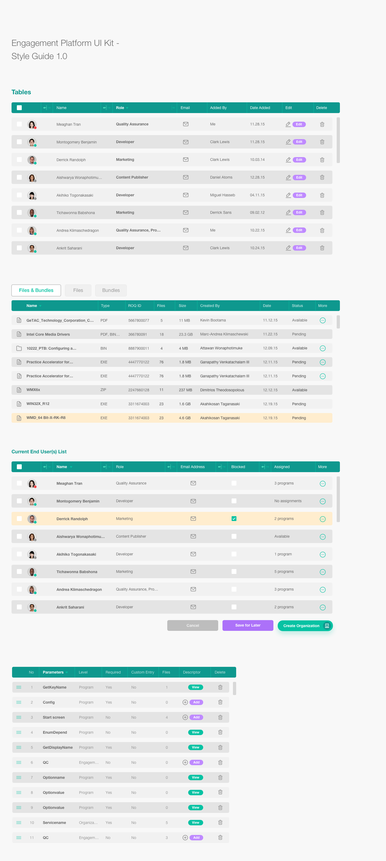
Task: Delete Montogomery Benjamin row with trash icon
Action: click(322, 142)
